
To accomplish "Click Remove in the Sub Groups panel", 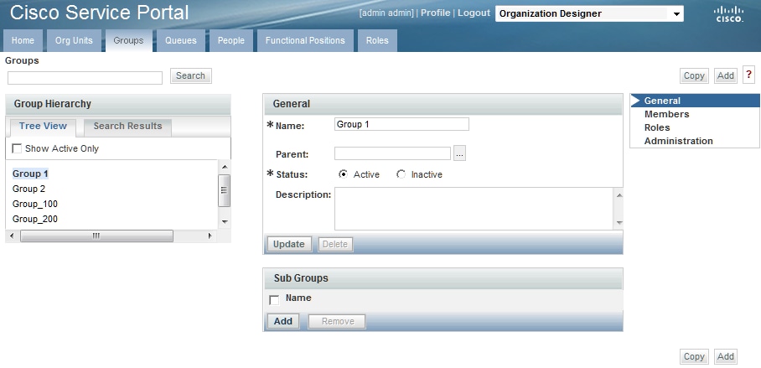I will coord(338,321).
